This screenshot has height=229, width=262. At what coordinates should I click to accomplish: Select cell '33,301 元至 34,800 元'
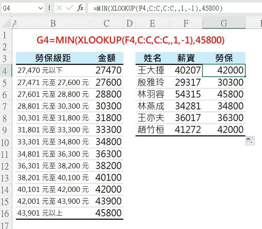point(53,142)
